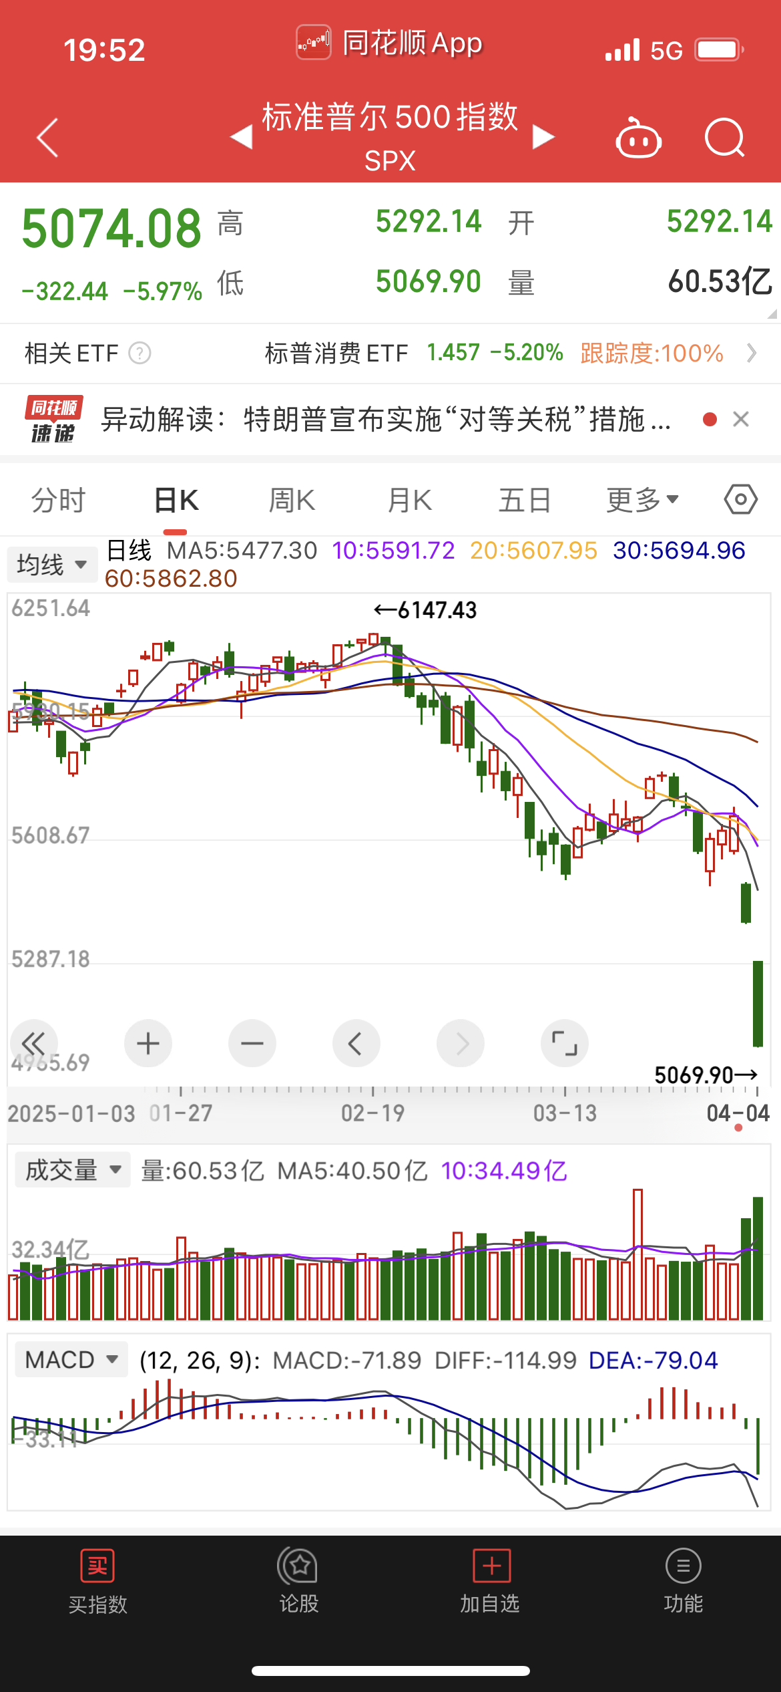Open chart settings hexagon icon
This screenshot has width=781, height=1692.
740,500
